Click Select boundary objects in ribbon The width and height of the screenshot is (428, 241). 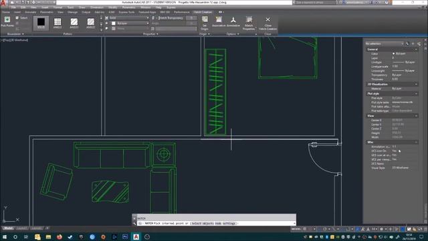point(22,18)
